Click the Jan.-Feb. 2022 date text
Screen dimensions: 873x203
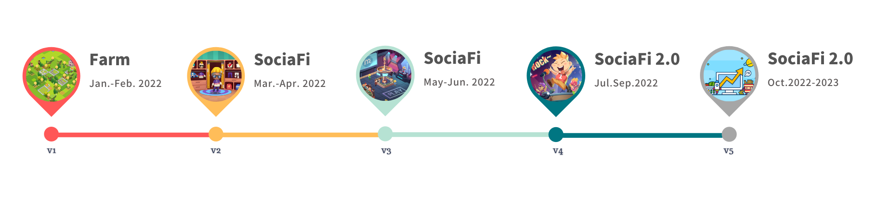coord(125,84)
